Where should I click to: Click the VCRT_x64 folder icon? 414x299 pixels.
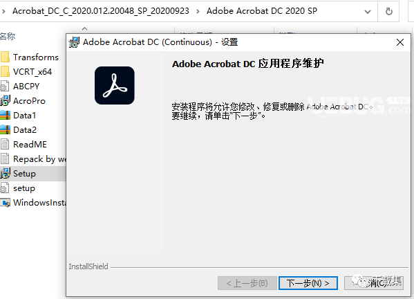click(5, 72)
